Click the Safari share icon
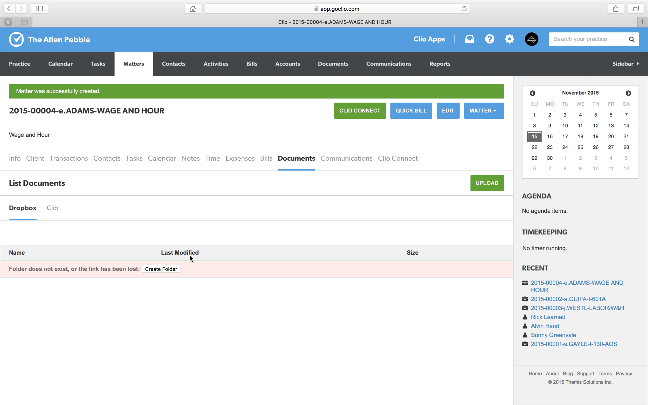The image size is (648, 405). click(x=616, y=8)
